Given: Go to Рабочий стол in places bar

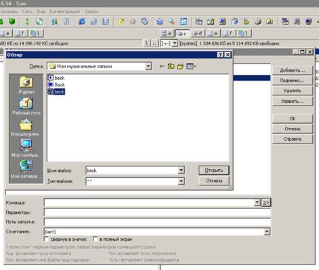Looking at the screenshot, I should tap(26, 106).
